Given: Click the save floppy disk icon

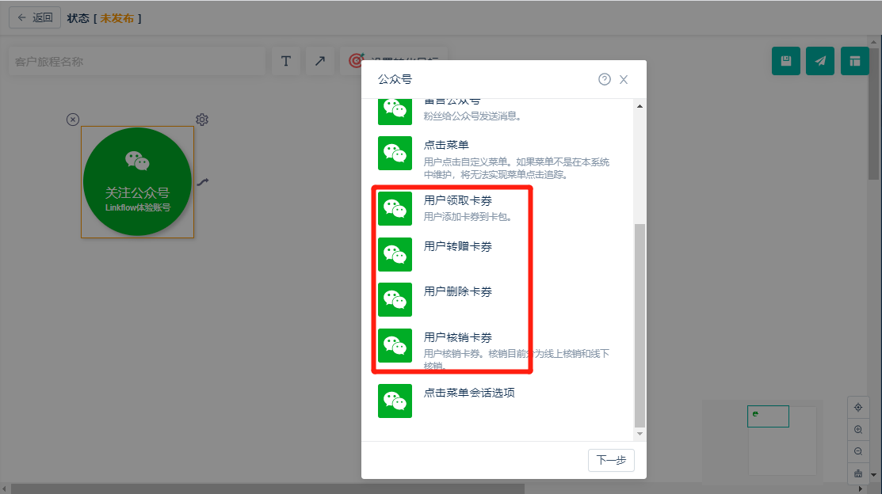Looking at the screenshot, I should [786, 61].
